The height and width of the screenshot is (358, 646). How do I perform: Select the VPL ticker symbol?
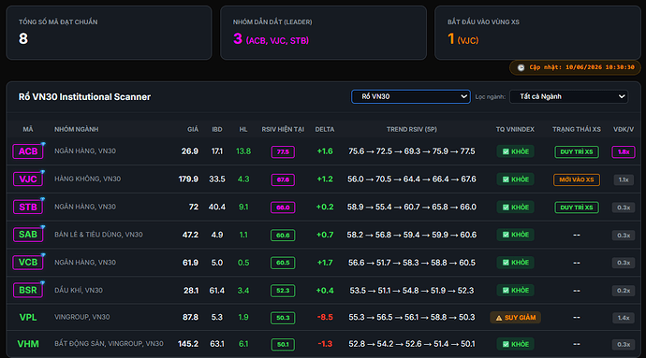(x=28, y=317)
